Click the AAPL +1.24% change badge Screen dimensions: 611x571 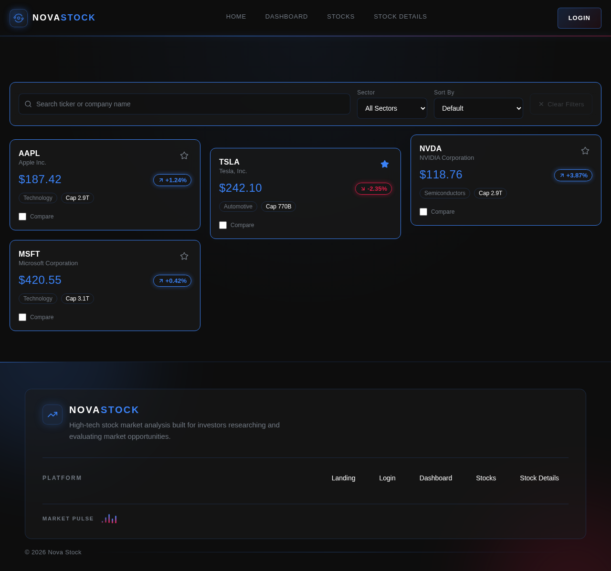[172, 180]
